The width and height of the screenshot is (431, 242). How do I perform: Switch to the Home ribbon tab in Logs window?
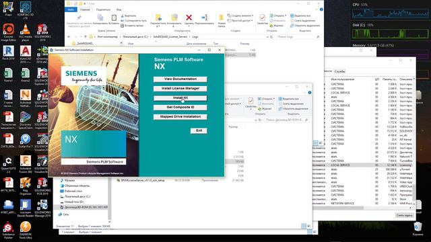point(85,9)
